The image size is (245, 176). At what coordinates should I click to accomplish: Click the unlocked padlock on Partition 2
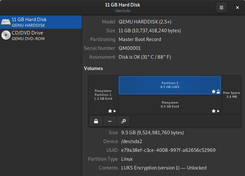tap(218, 92)
